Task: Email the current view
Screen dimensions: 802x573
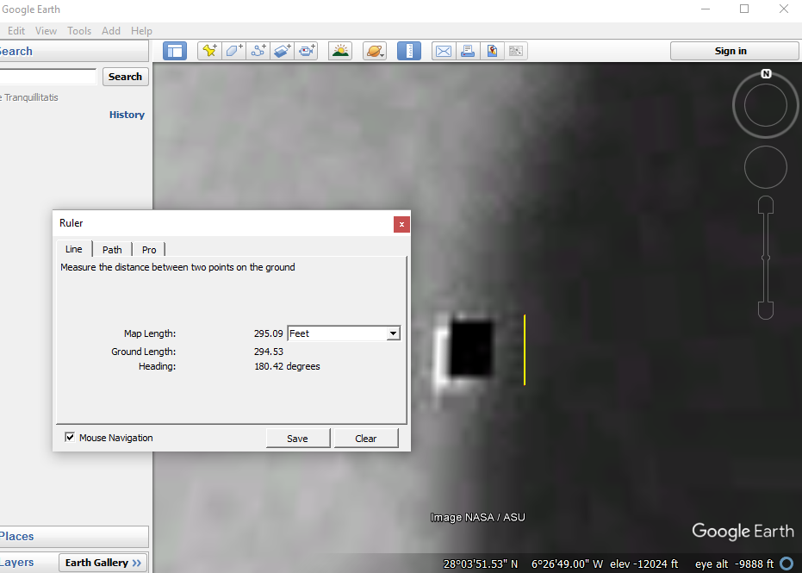Action: tap(444, 51)
